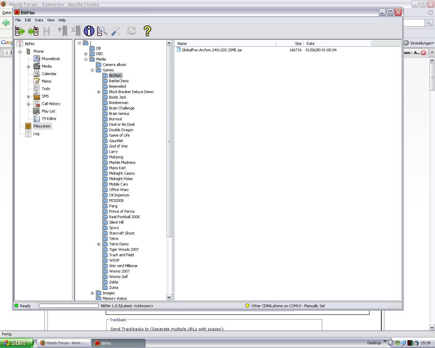Close the Firefox tab with red X
The image size is (435, 348).
423,53
